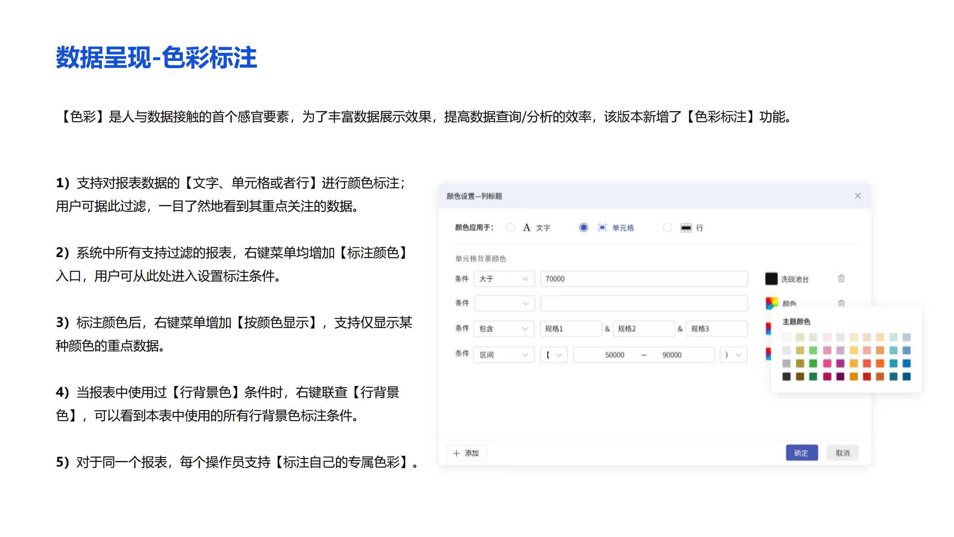Viewport: 954px width, 537px height.
Task: Open the left bracket interval dropdown
Action: click(x=554, y=355)
